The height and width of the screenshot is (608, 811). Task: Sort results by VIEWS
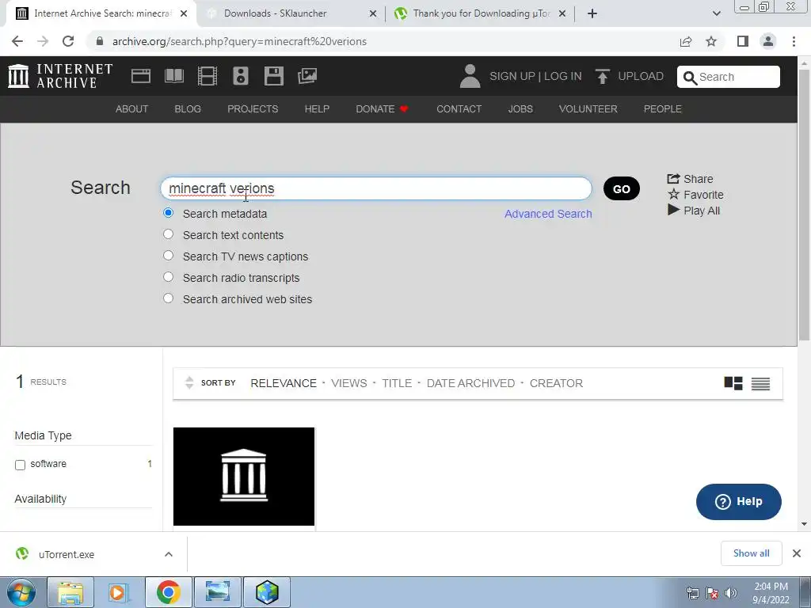349,383
